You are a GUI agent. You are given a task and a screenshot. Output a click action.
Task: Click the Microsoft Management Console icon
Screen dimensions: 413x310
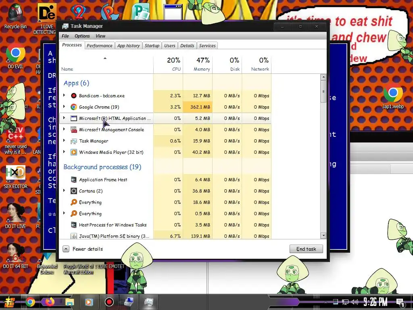(74, 130)
